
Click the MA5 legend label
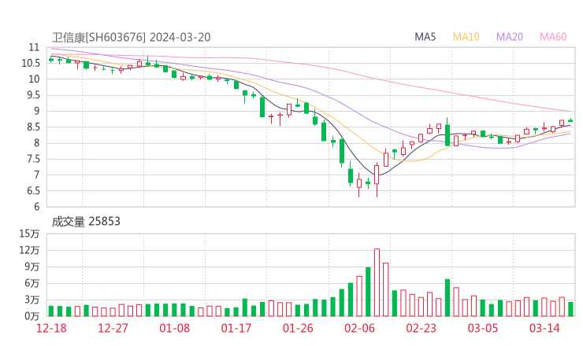pyautogui.click(x=425, y=37)
